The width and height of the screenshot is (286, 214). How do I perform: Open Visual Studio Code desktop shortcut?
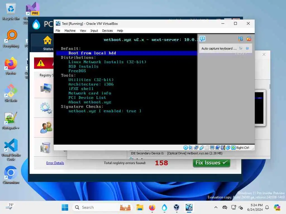pyautogui.click(x=11, y=150)
